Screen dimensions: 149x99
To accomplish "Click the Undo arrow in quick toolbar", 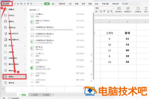I will 35,4.
